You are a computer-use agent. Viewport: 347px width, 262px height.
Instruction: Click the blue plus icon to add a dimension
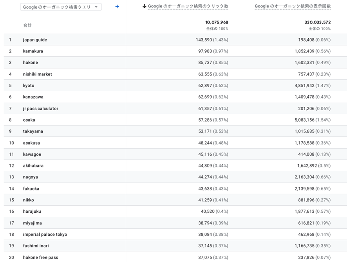tap(117, 7)
